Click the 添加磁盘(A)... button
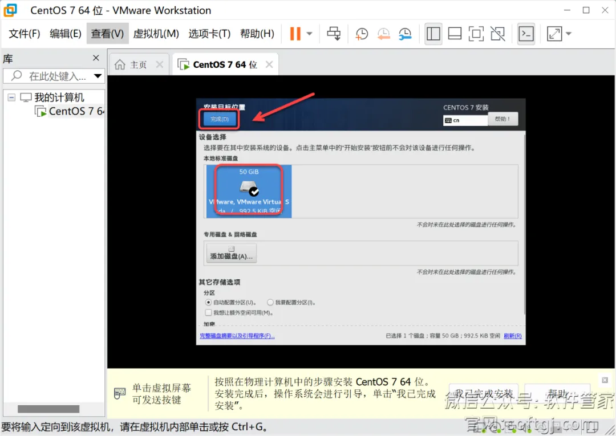This screenshot has width=616, height=436. click(232, 253)
